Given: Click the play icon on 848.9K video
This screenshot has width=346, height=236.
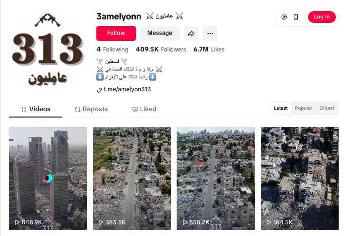Looking at the screenshot, I should tap(17, 222).
